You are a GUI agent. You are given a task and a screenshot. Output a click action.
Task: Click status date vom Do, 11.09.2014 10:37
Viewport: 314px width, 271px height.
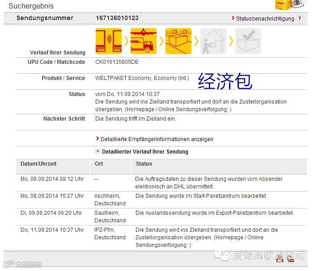tap(127, 94)
